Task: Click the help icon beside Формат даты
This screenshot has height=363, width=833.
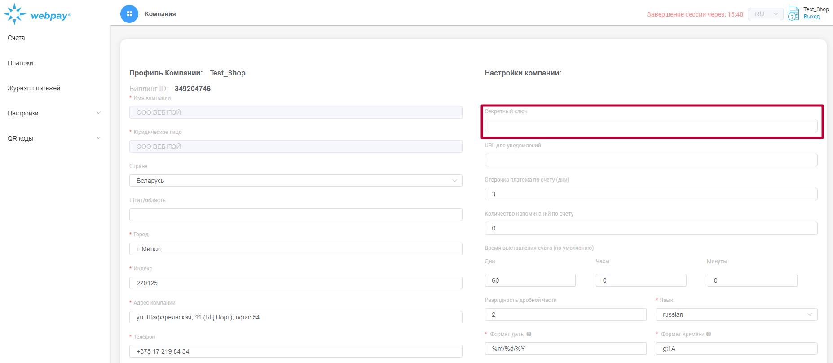Action: pos(529,334)
